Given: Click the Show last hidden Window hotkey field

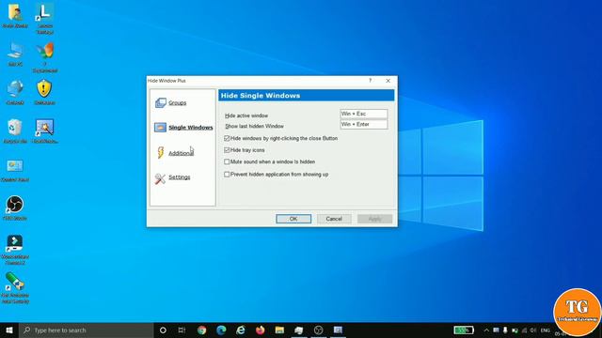Looking at the screenshot, I should coord(364,124).
